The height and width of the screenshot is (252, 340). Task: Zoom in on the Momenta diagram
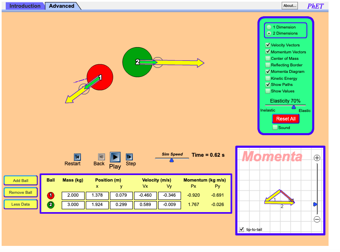(317, 158)
